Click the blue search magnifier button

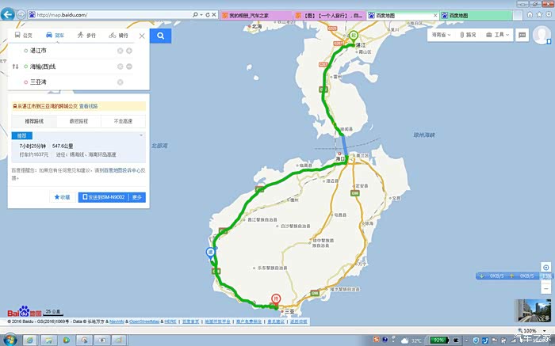pos(160,36)
